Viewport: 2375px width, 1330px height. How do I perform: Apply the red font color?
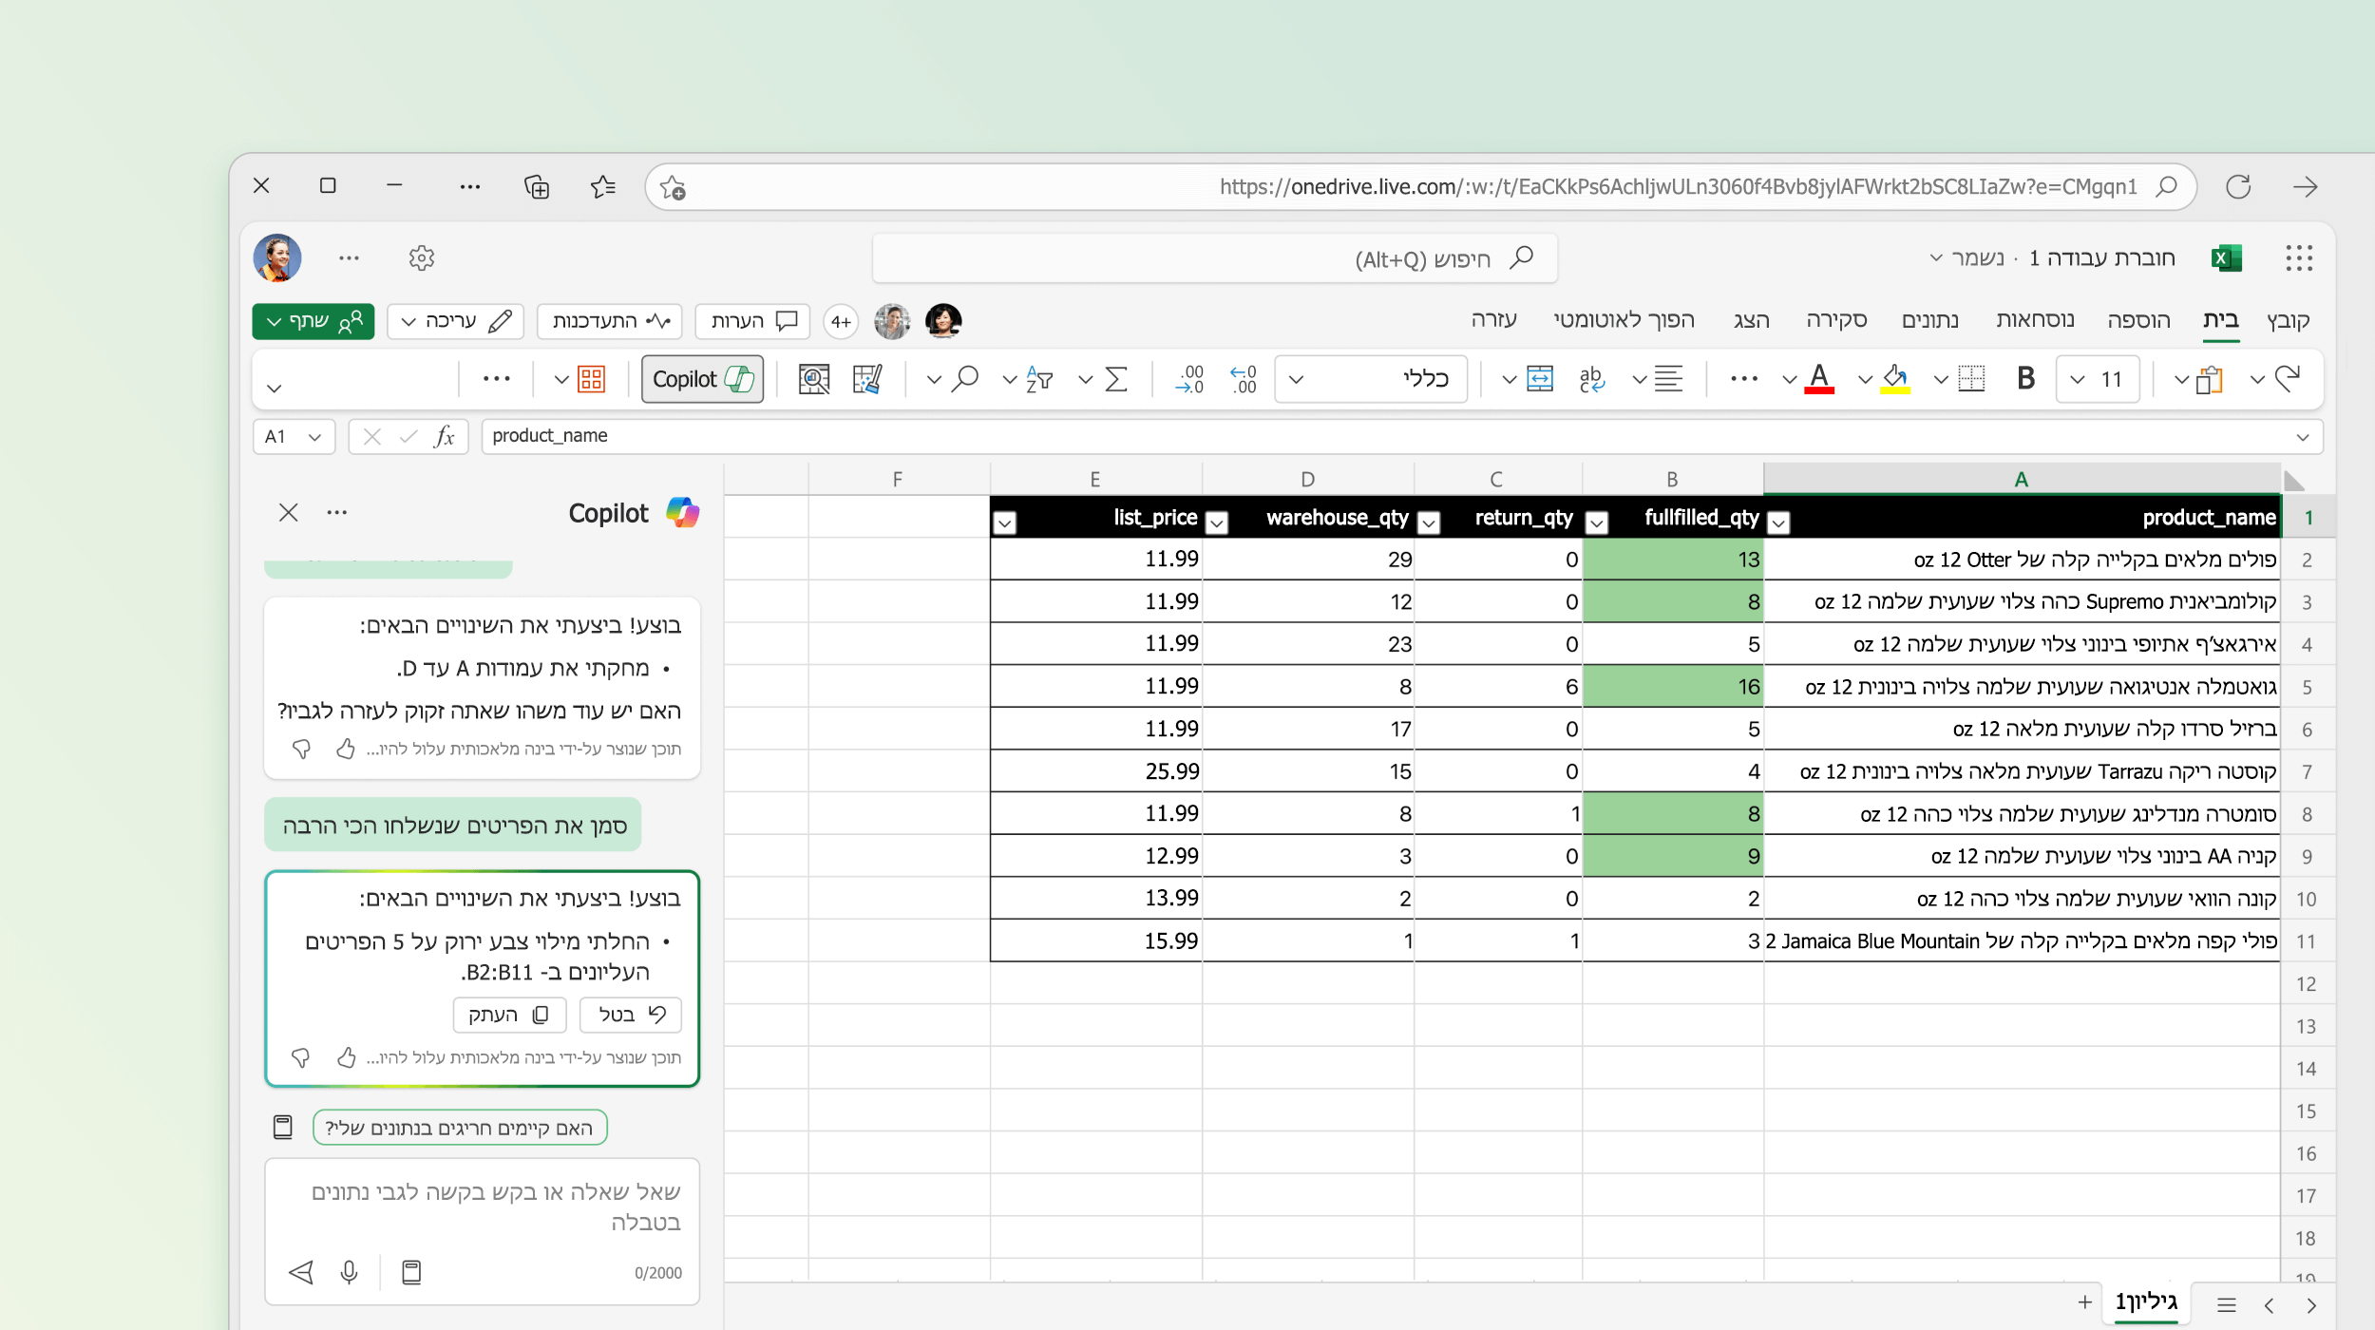tap(1819, 379)
